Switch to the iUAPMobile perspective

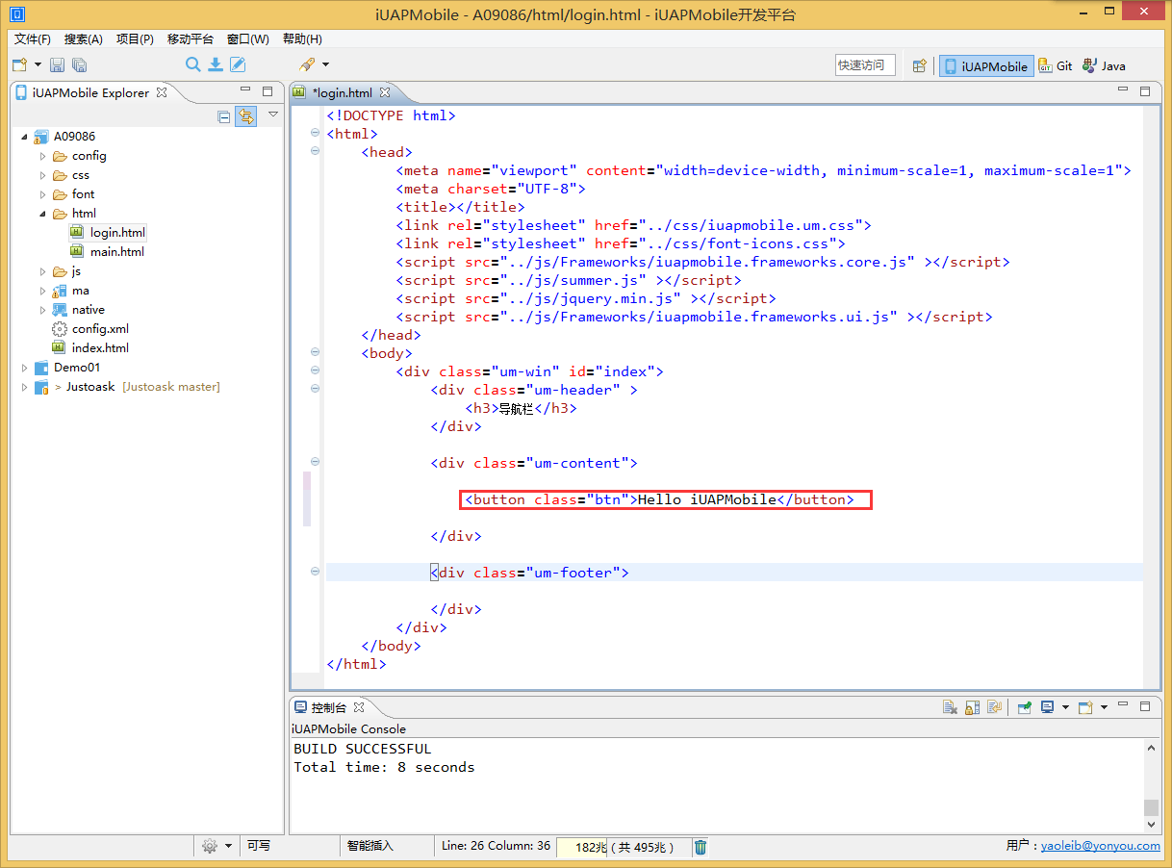click(986, 66)
